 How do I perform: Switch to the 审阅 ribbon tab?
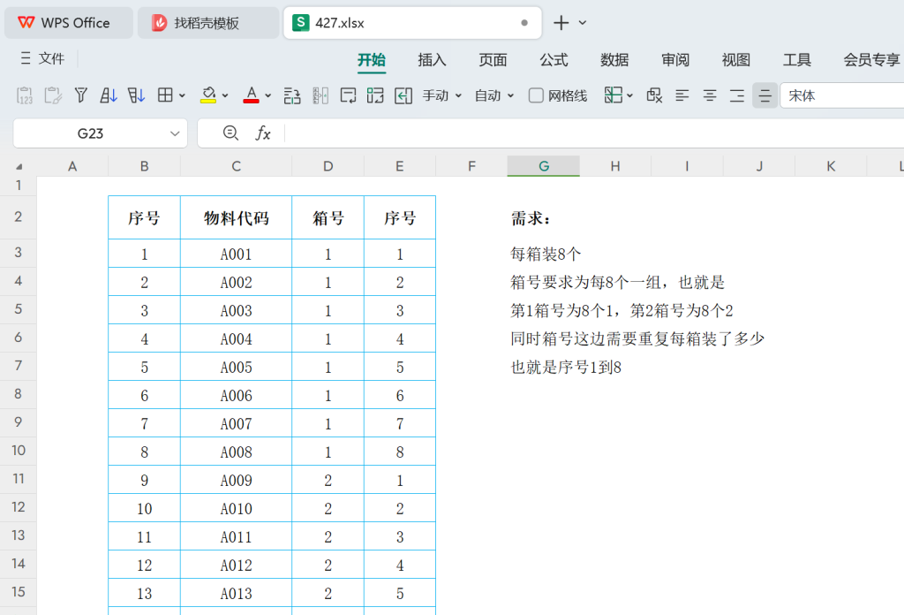click(675, 60)
